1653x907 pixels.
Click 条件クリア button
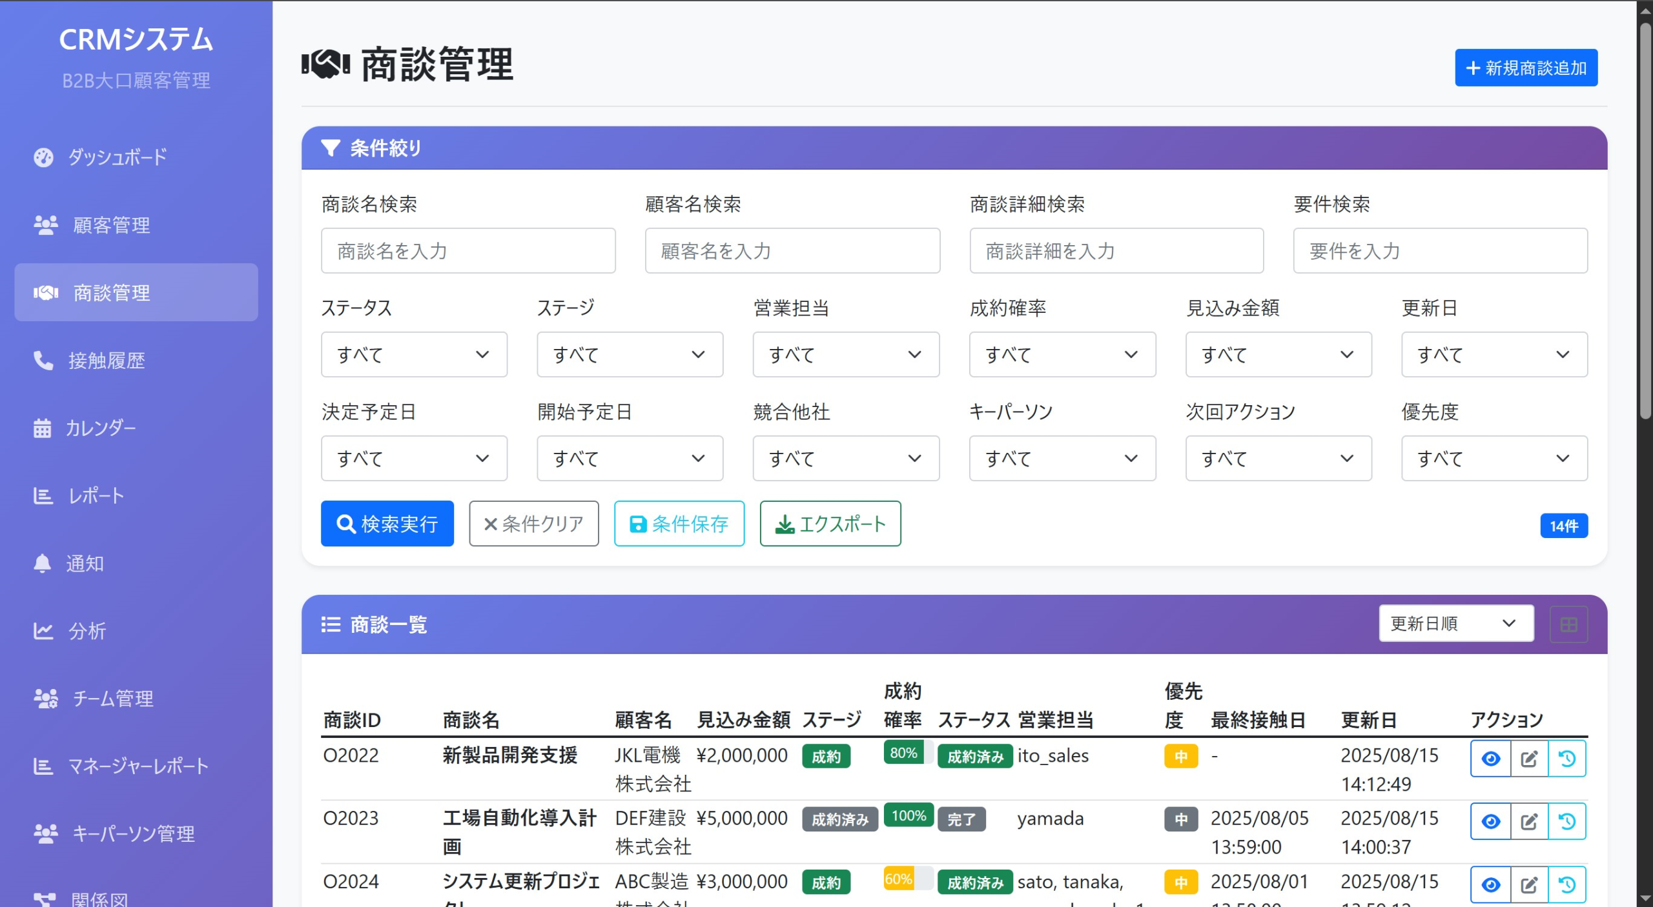pyautogui.click(x=534, y=524)
